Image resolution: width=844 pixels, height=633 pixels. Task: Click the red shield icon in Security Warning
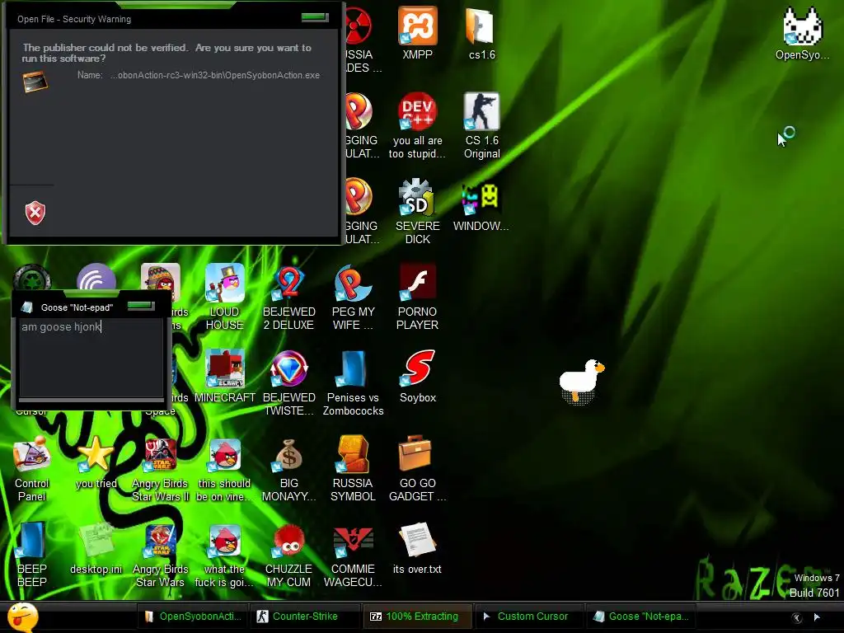point(35,213)
